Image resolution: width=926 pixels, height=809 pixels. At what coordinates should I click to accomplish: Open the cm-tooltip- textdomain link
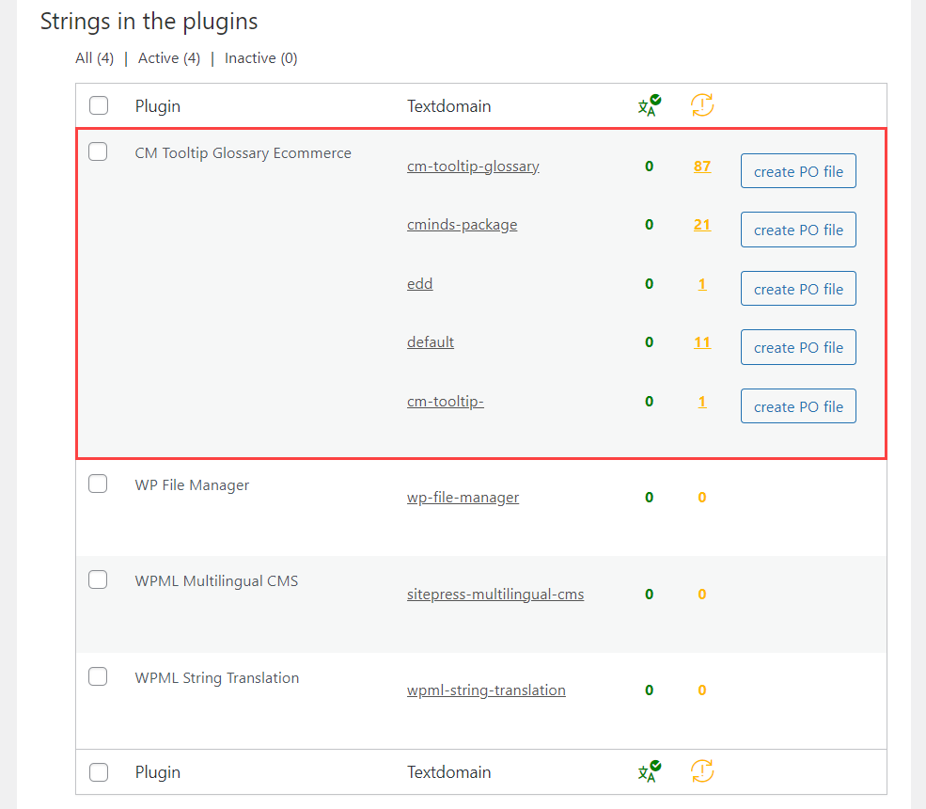click(x=446, y=402)
